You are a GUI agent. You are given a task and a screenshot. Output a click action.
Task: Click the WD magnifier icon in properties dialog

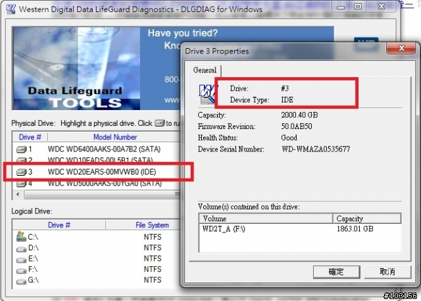(x=207, y=94)
